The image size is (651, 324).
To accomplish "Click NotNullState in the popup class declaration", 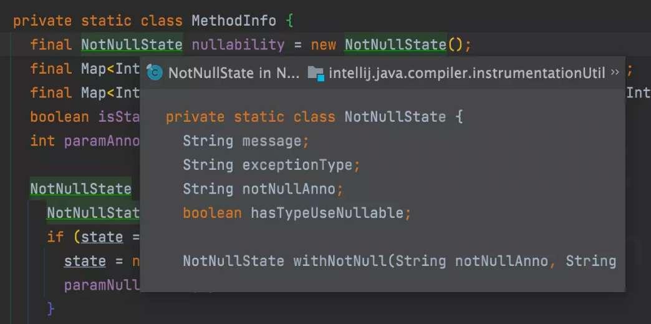I will point(395,117).
